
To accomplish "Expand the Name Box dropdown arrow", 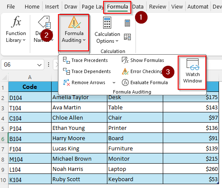I will click(39, 65).
